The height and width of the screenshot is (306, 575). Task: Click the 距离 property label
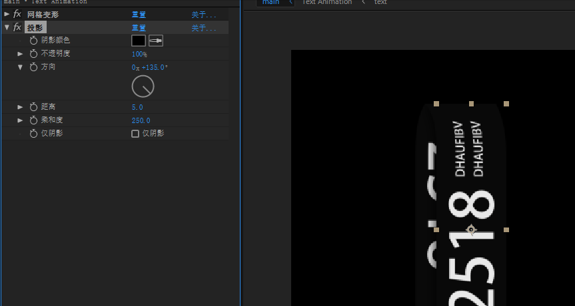click(x=48, y=107)
